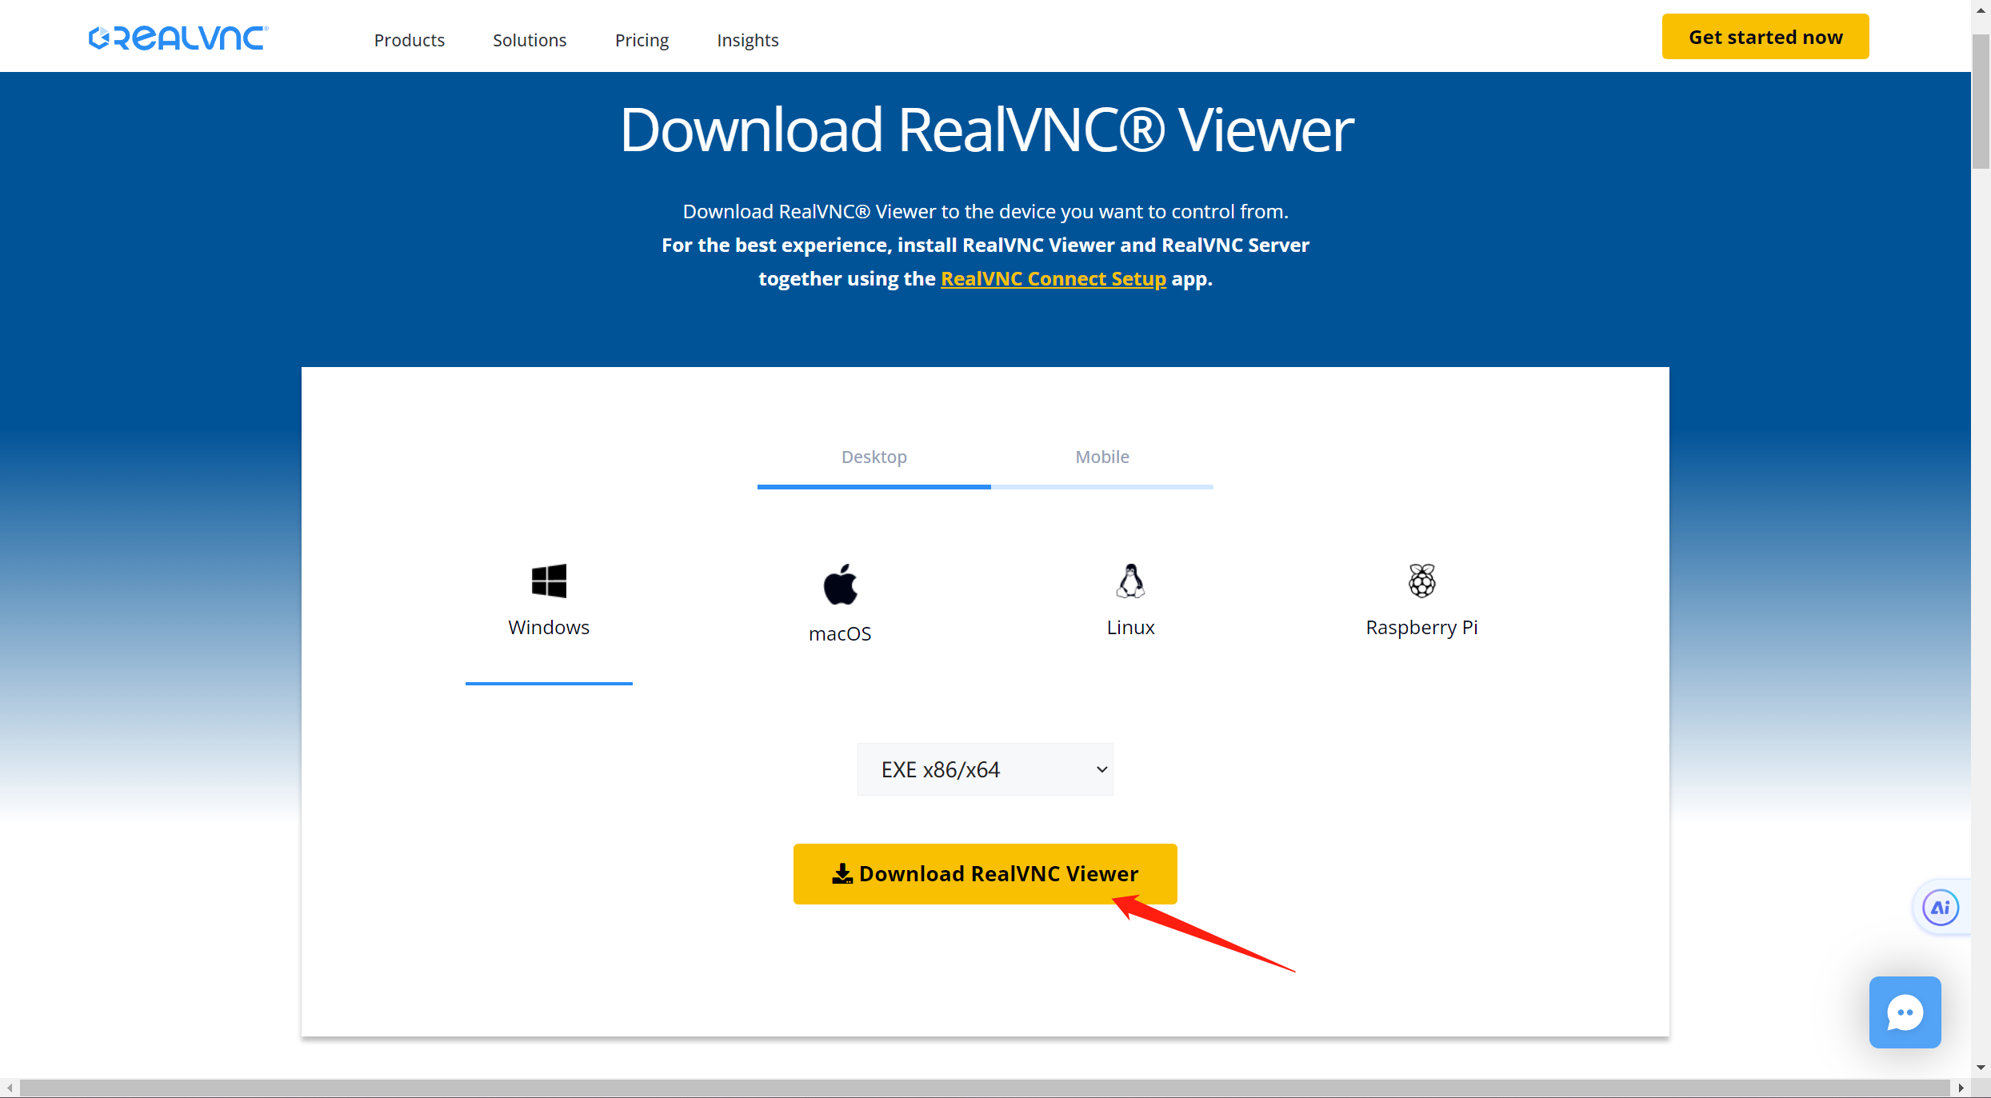This screenshot has width=1991, height=1098.
Task: Select the Windows platform icon
Action: coord(549,581)
